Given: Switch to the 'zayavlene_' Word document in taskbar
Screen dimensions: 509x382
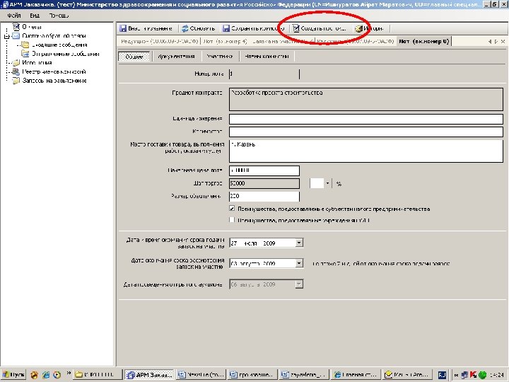Looking at the screenshot, I should tap(305, 375).
